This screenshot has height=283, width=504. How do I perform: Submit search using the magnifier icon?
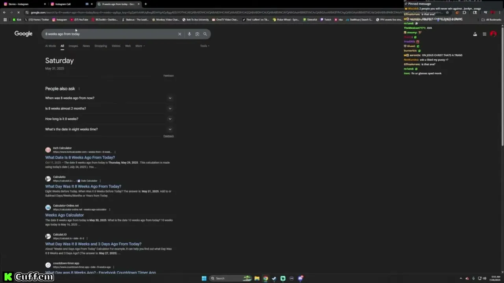[x=205, y=34]
